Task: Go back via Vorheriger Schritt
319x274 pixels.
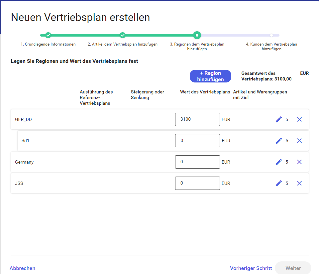Action: tap(251, 268)
